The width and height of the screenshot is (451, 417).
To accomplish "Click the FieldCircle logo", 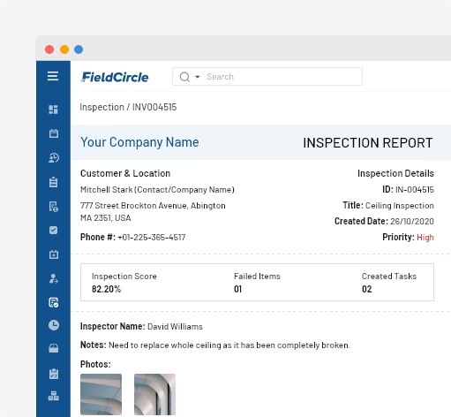I will pos(115,77).
